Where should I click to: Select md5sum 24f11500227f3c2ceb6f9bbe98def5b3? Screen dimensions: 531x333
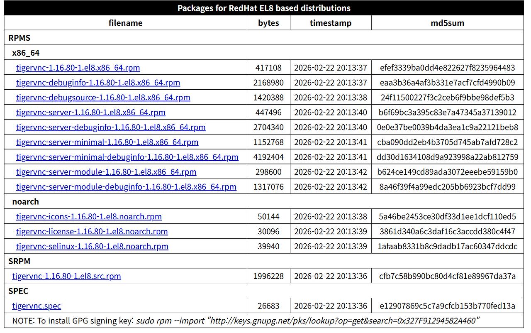point(448,98)
